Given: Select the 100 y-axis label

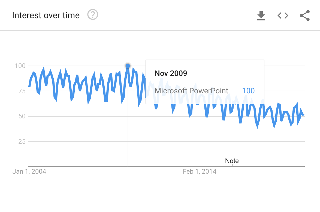Looking at the screenshot, I should click(x=20, y=66).
